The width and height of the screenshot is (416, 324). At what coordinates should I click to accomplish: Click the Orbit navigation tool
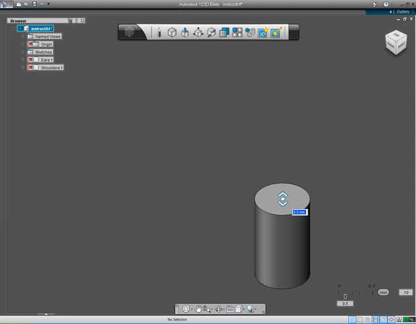(x=186, y=309)
